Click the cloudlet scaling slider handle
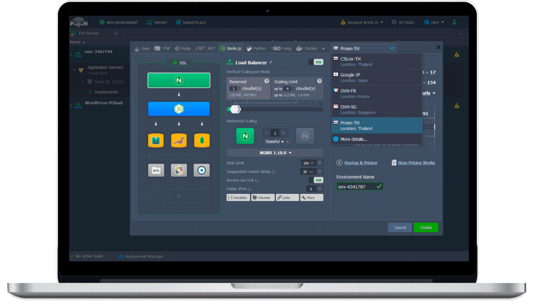 pyautogui.click(x=235, y=109)
